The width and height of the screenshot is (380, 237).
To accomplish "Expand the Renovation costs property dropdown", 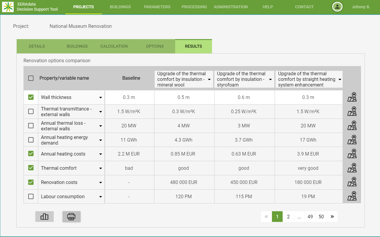I will pos(101,182).
